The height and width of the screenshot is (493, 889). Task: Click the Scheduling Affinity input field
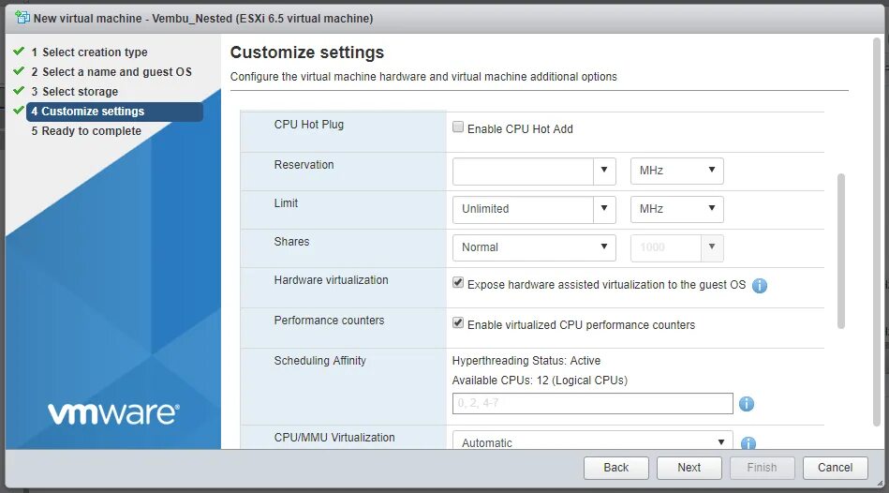coord(592,403)
